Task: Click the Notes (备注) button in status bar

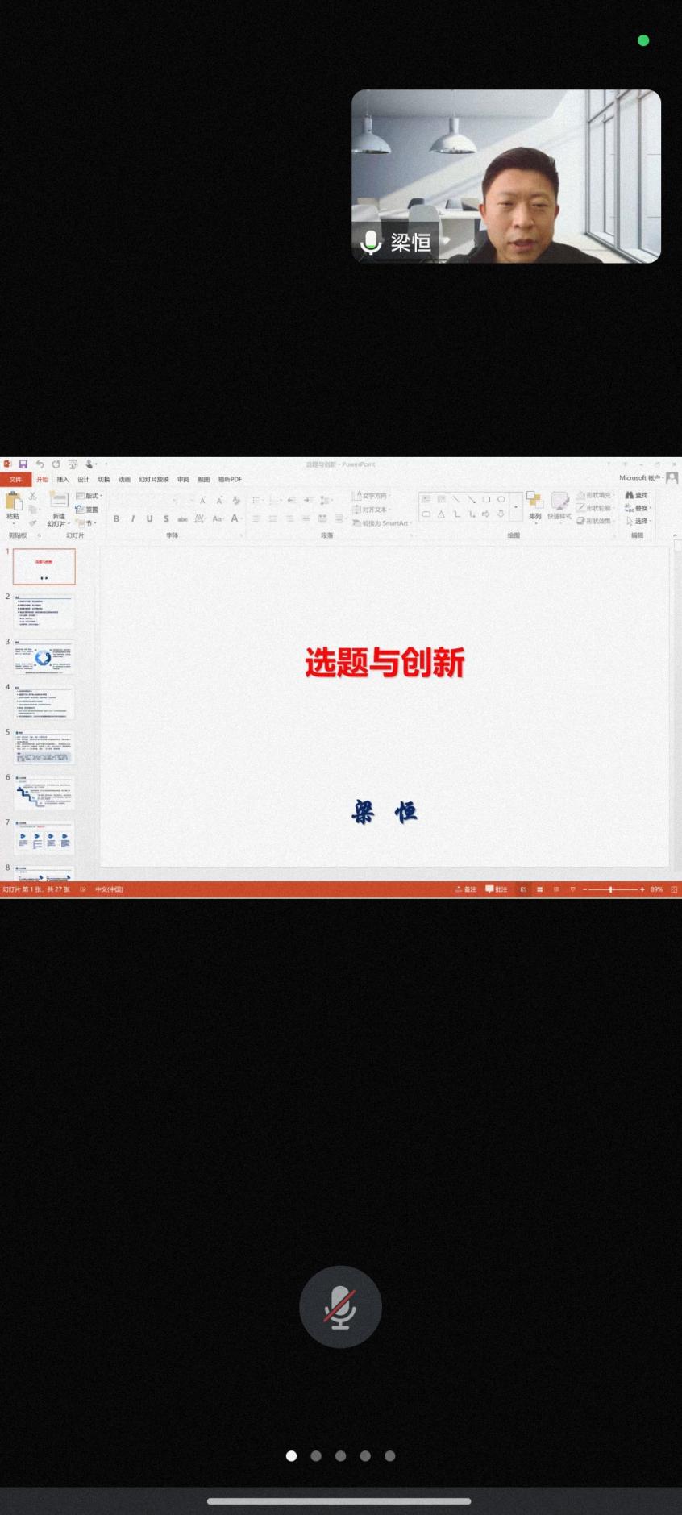Action: (x=466, y=889)
